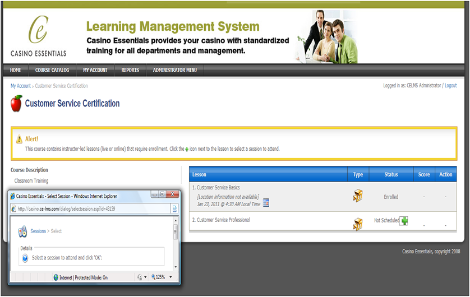The image size is (470, 297).
Task: Click the popup vertical scrollbar thumb
Action: (176, 232)
